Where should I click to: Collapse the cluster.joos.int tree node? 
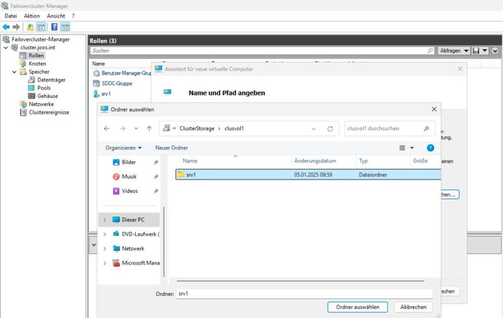6,47
